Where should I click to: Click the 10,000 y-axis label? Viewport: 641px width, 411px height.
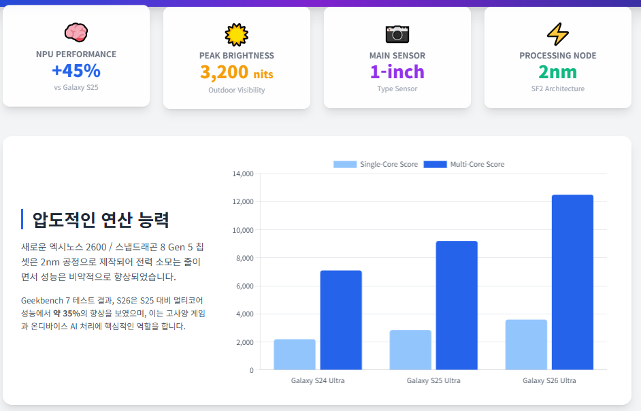pos(243,230)
